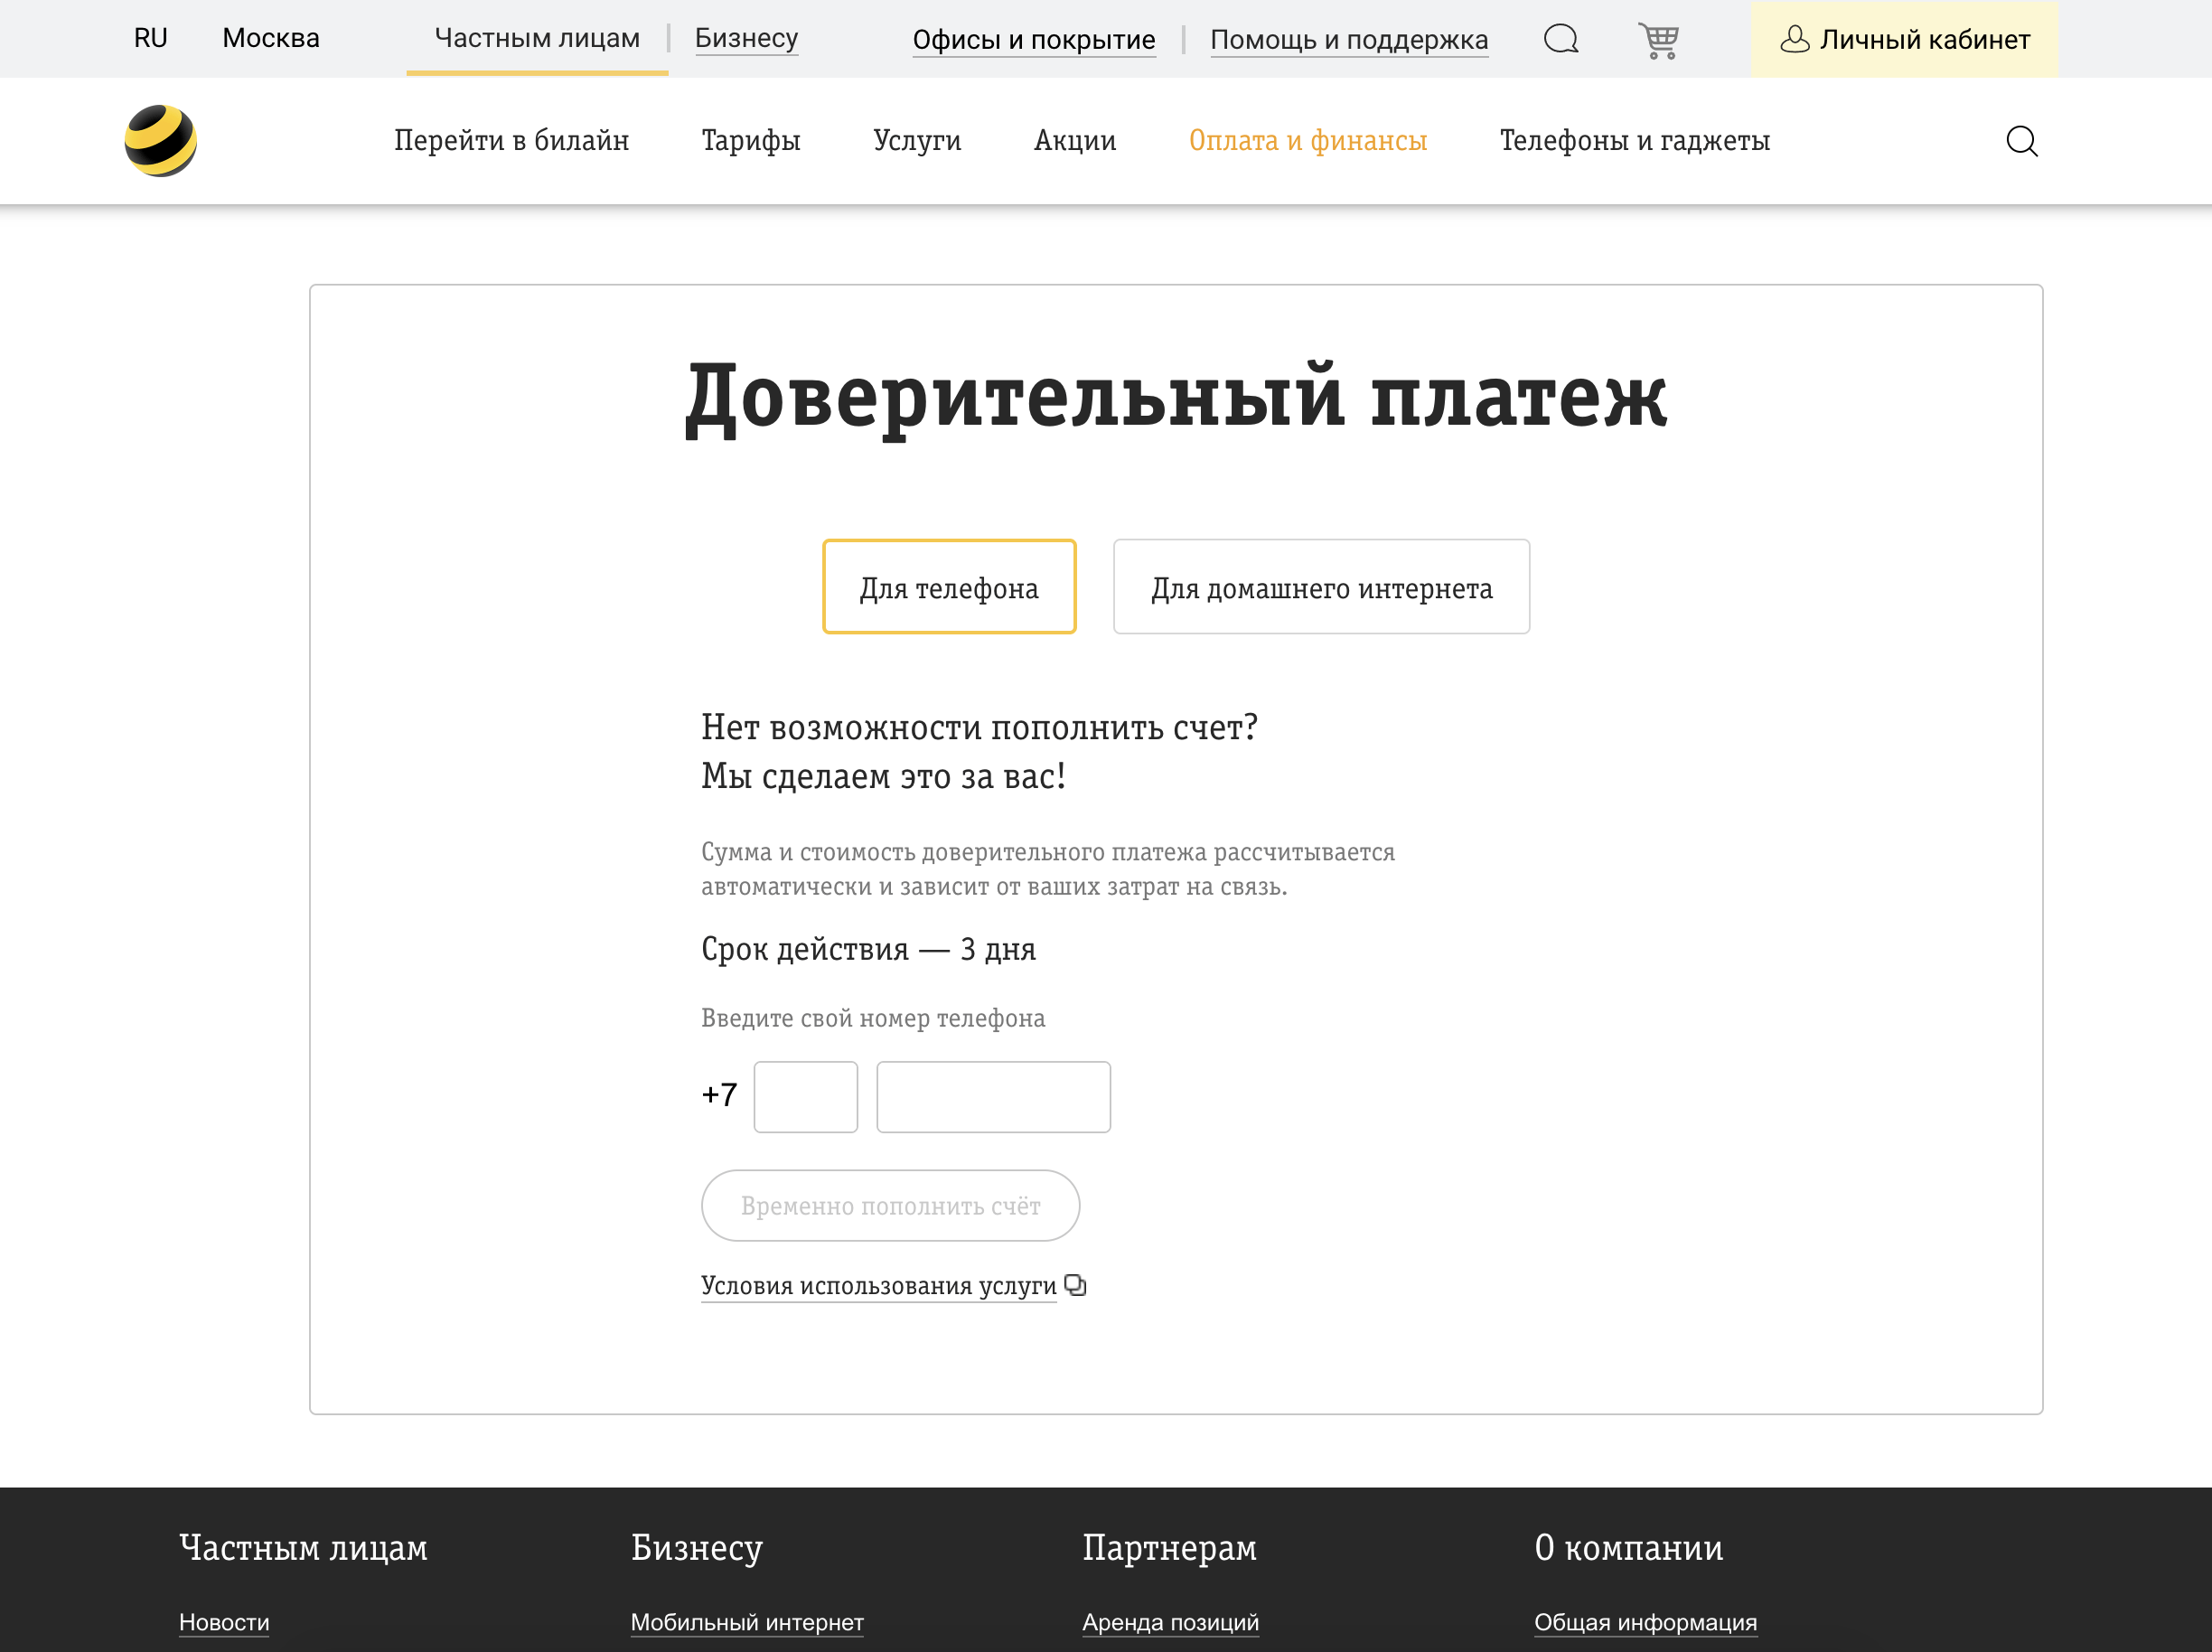This screenshot has height=1652, width=2212.
Task: Open the Москва city selector
Action: [271, 38]
